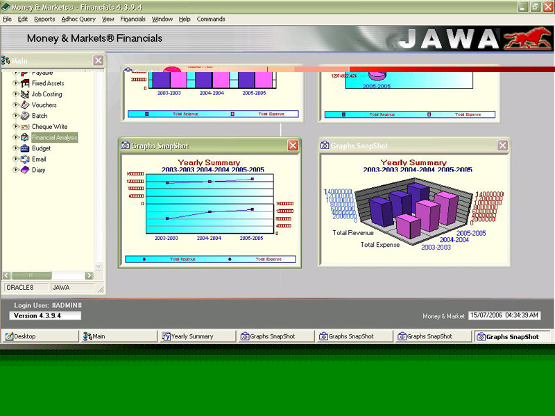This screenshot has height=416, width=555.
Task: Expand the Batch tree node
Action: 15,116
